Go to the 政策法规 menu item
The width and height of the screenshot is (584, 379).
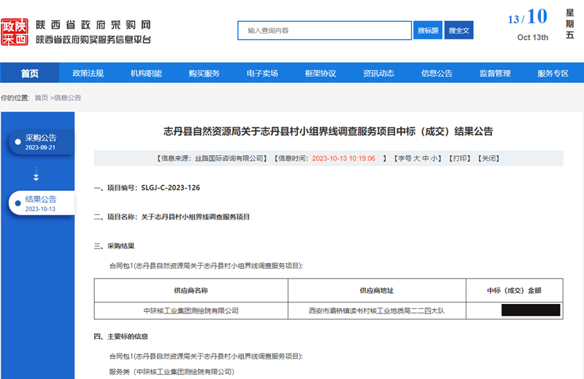click(x=88, y=73)
